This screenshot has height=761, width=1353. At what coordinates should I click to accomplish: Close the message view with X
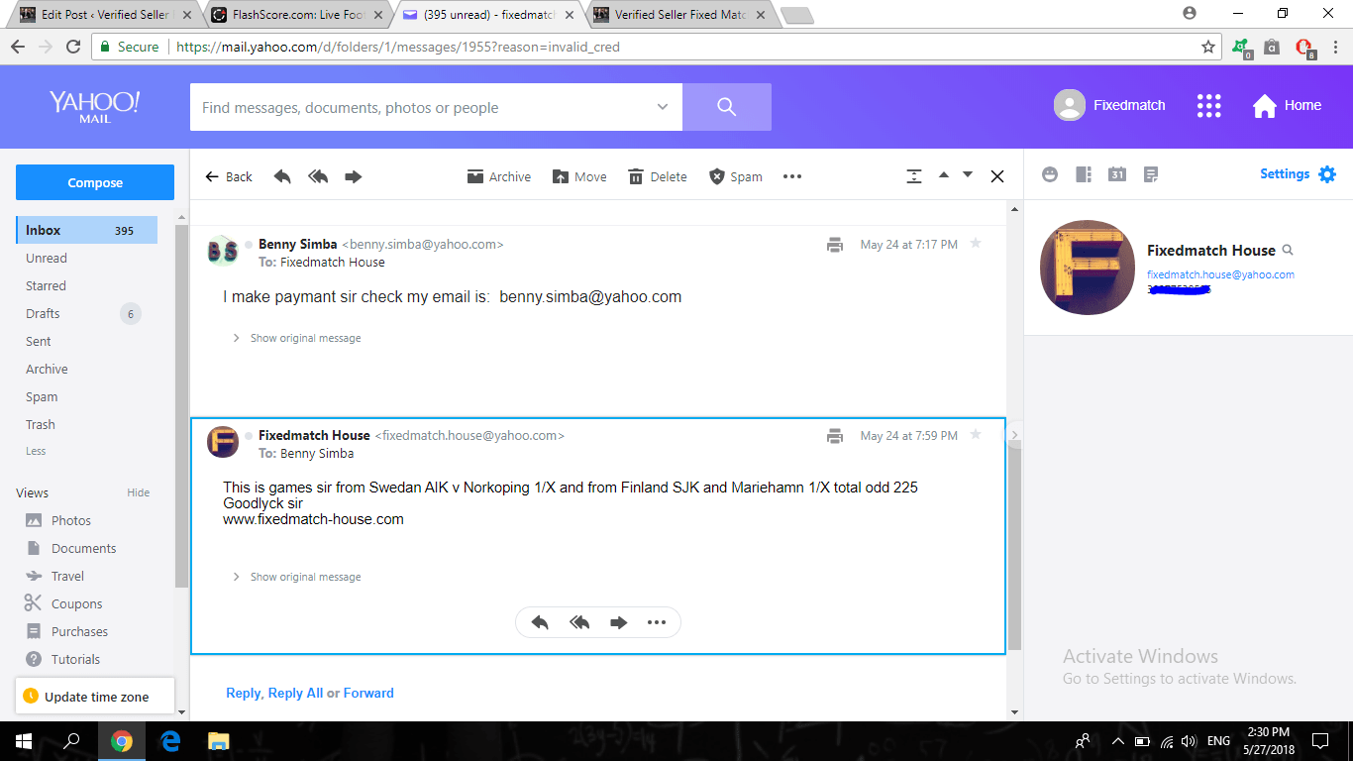997,176
